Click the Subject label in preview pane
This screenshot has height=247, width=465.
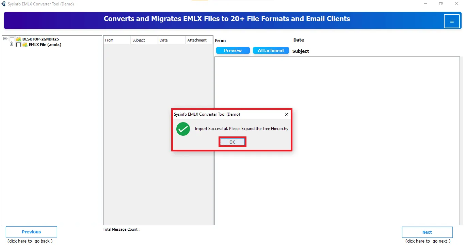tap(301, 51)
